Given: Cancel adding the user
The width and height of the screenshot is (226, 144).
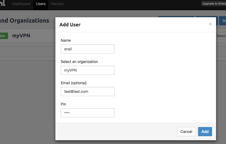Looking at the screenshot, I should point(186,132).
